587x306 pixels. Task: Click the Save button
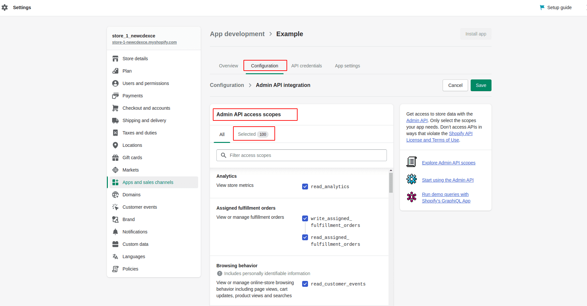click(481, 85)
